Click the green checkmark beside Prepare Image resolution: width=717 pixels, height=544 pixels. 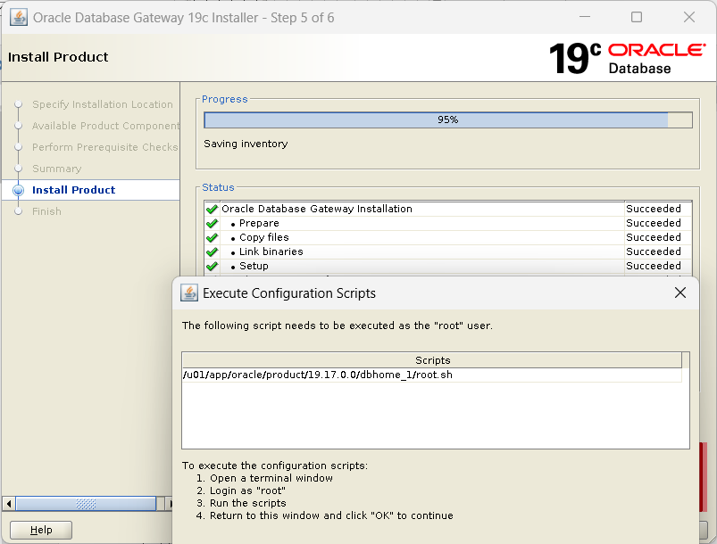(x=212, y=223)
